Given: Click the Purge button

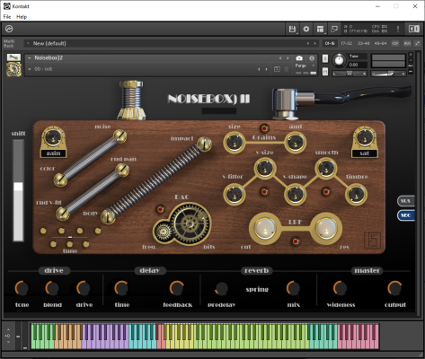Looking at the screenshot, I should (x=300, y=66).
